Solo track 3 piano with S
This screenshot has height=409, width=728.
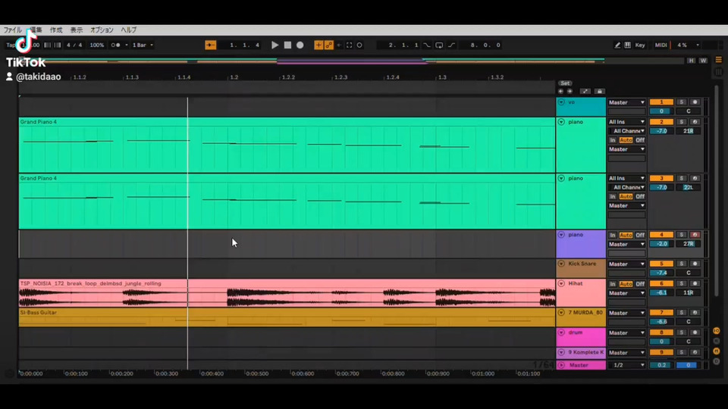pos(681,178)
